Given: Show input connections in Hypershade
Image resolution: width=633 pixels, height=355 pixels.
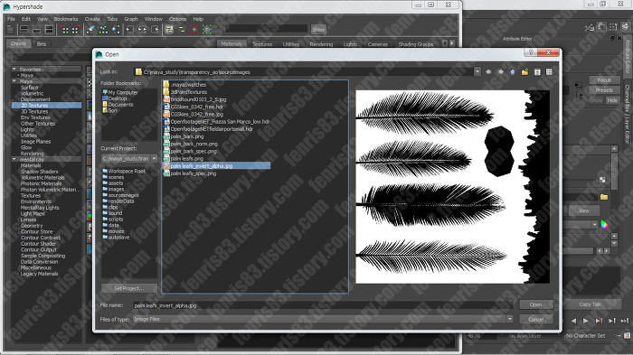Looking at the screenshot, I should 129,30.
